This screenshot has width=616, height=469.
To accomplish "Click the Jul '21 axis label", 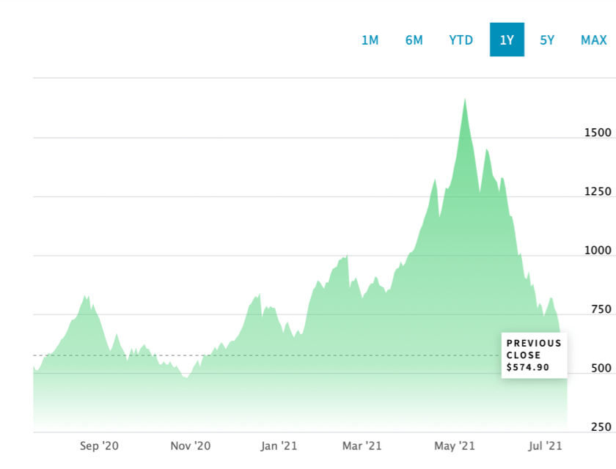I will (544, 445).
